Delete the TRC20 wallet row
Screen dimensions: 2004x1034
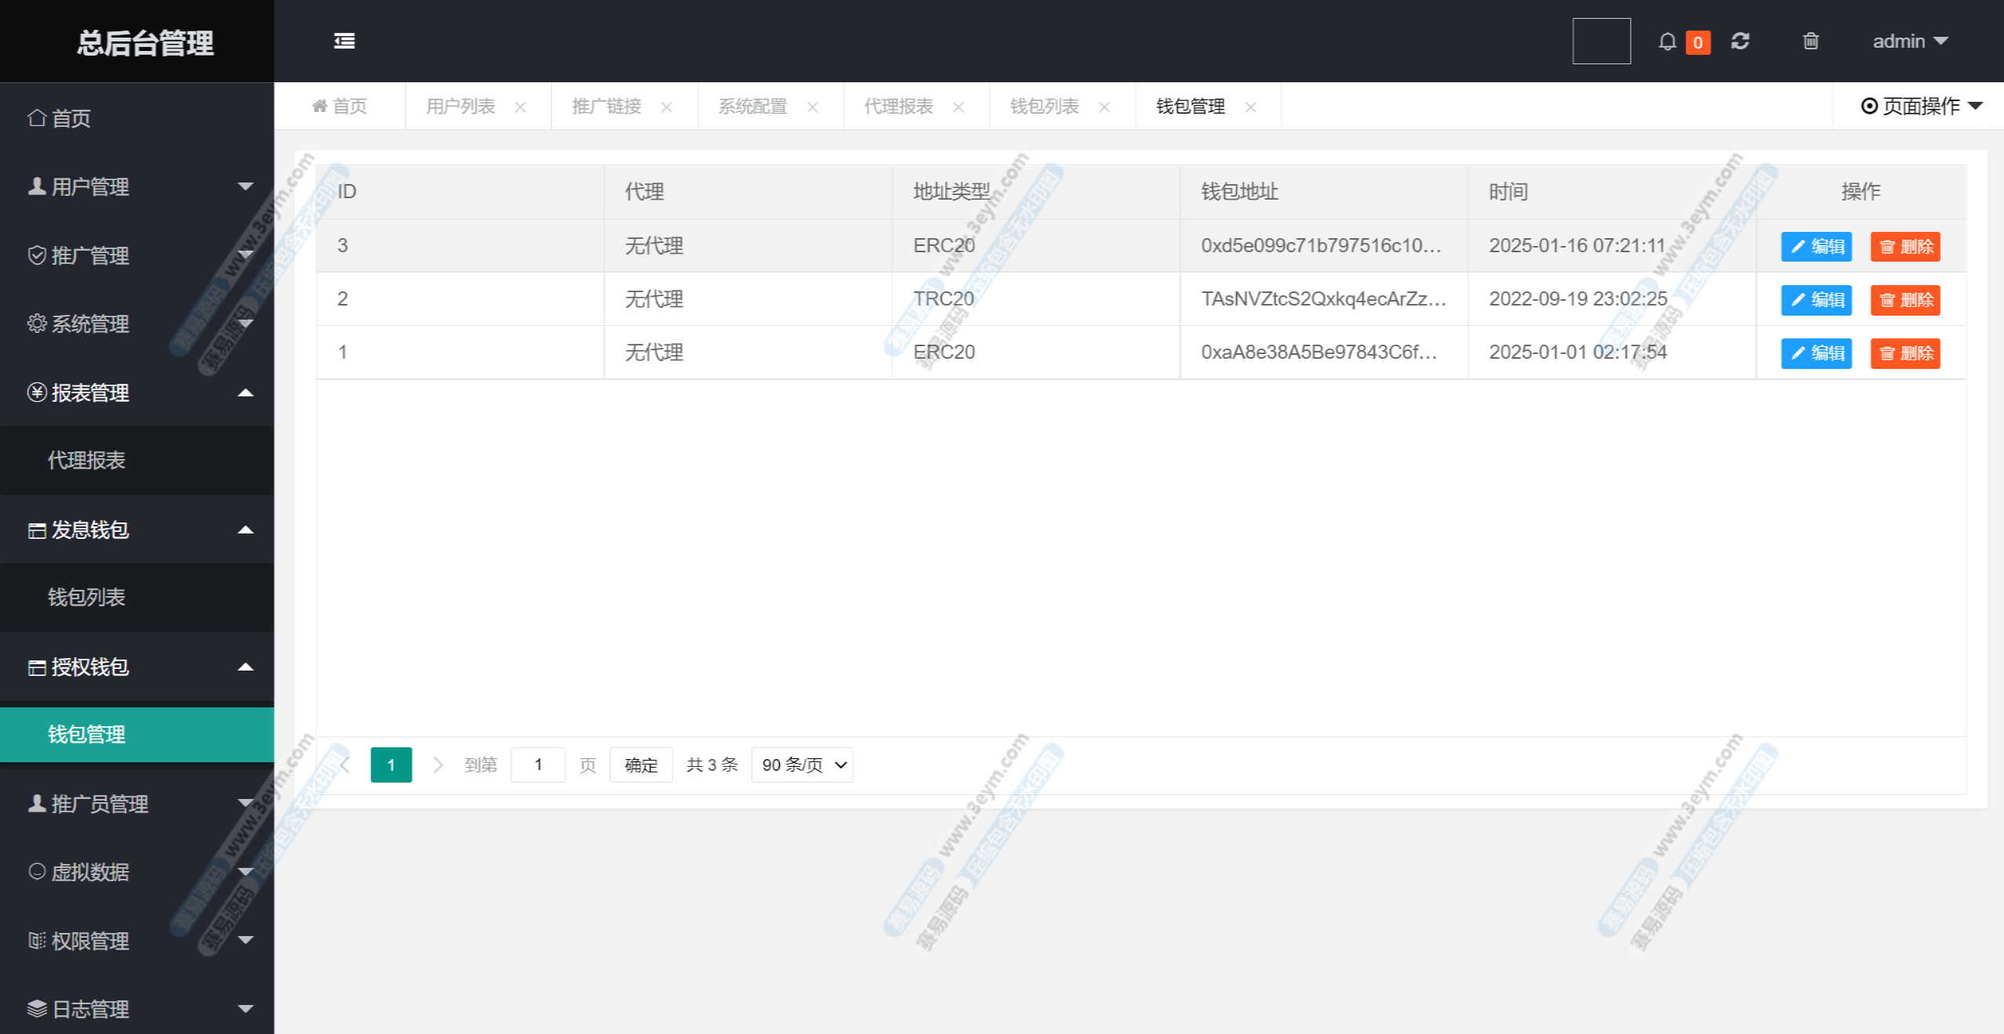[1905, 299]
